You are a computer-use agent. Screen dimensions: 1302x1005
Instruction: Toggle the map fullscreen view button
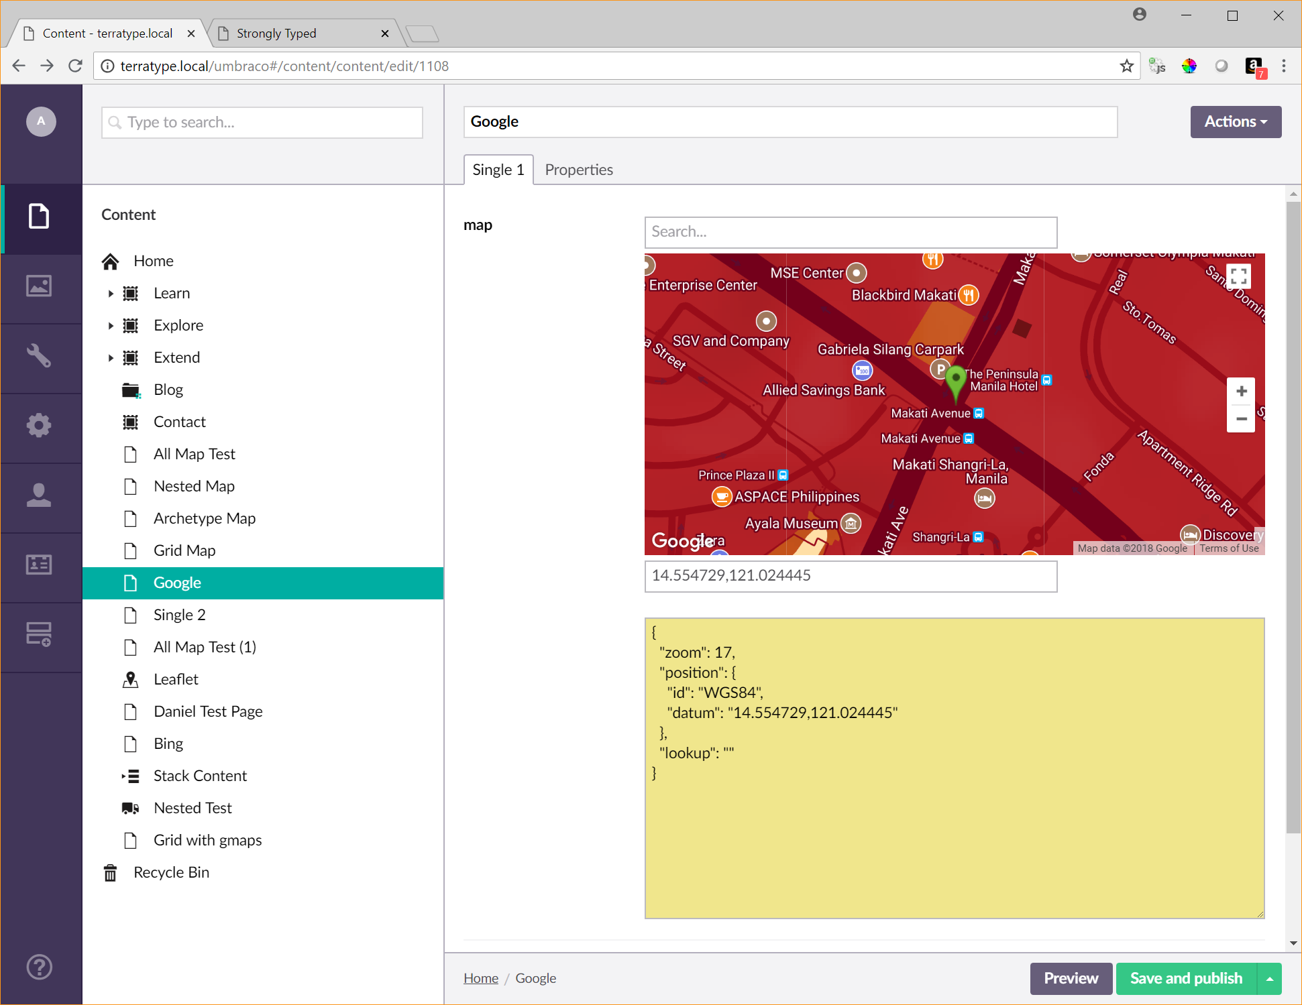click(1238, 276)
